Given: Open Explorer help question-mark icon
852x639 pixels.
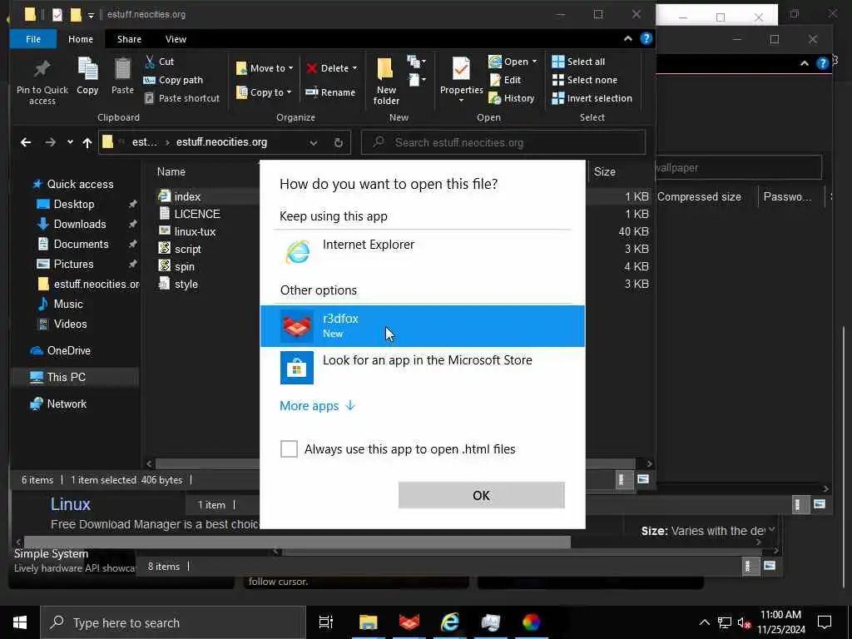Looking at the screenshot, I should click(646, 38).
